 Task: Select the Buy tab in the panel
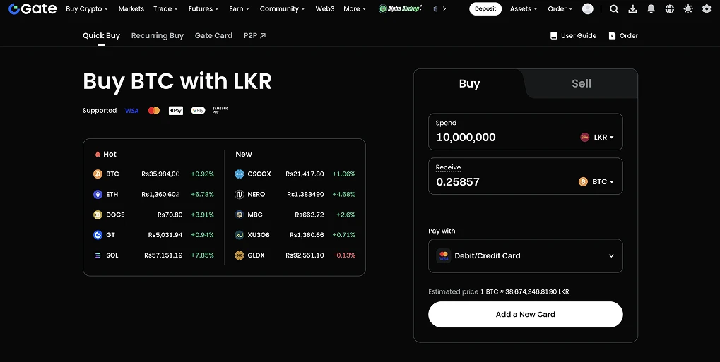click(x=469, y=83)
